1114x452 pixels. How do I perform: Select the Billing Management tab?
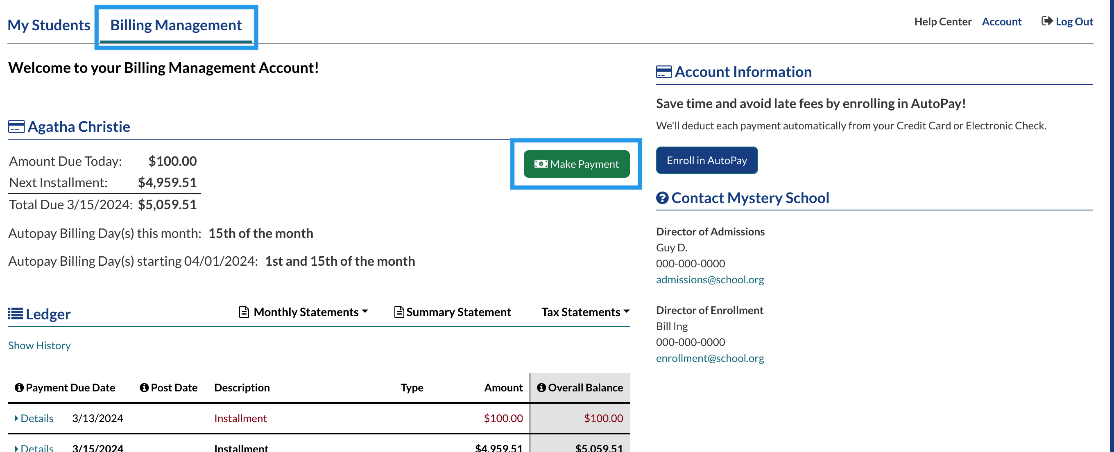tap(176, 25)
